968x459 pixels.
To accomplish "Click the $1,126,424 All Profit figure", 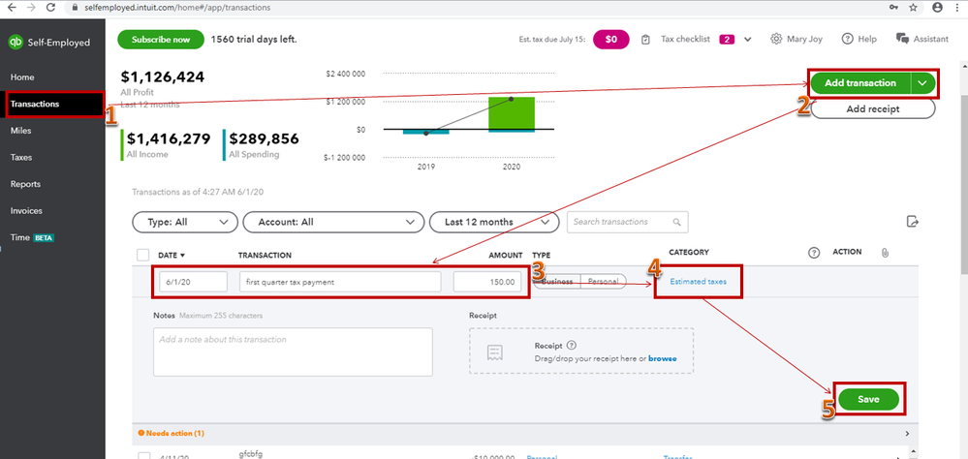I will (x=163, y=77).
